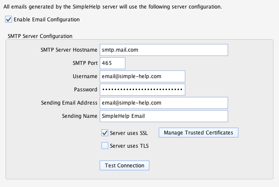Click the Enable Email Configuration label text
Image resolution: width=279 pixels, height=187 pixels.
(x=47, y=20)
